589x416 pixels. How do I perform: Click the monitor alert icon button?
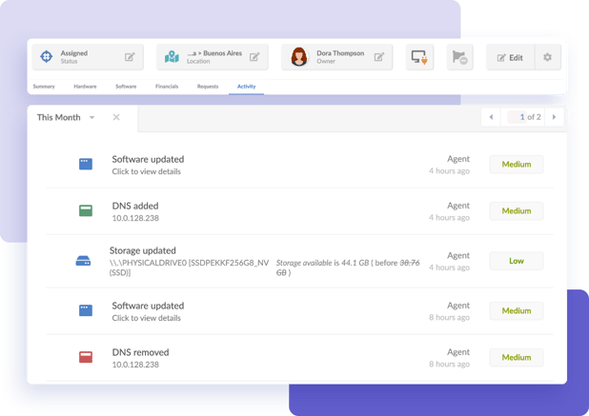(x=419, y=57)
